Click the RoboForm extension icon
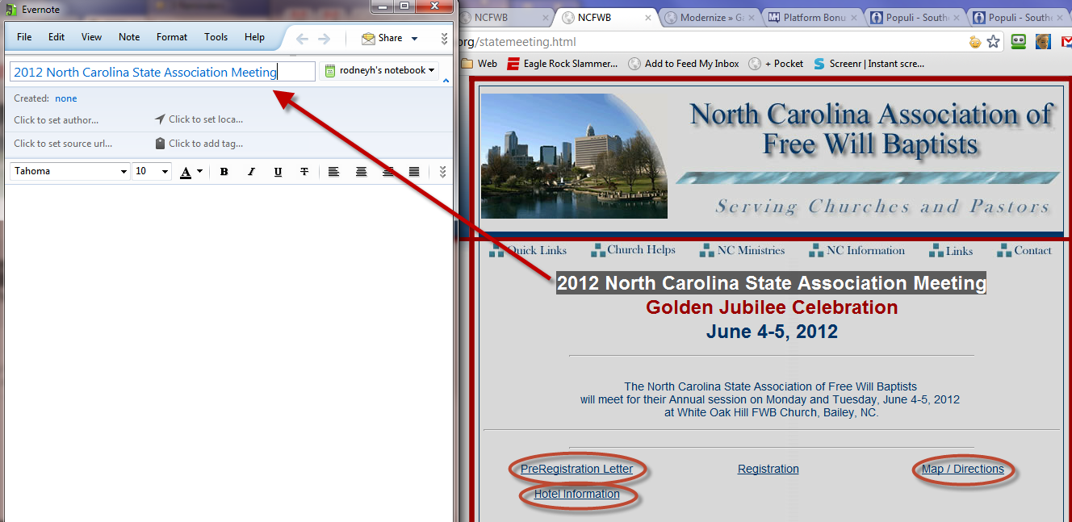This screenshot has width=1072, height=522. click(1019, 42)
